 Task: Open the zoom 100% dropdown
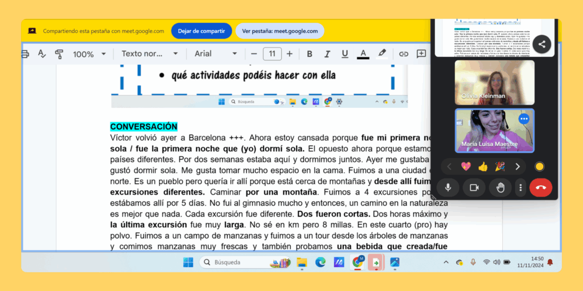tap(89, 54)
